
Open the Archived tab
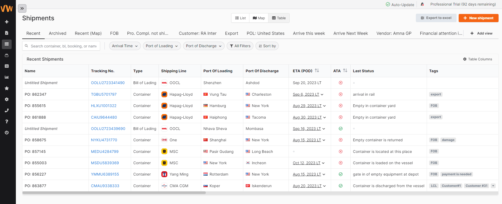[x=58, y=33]
